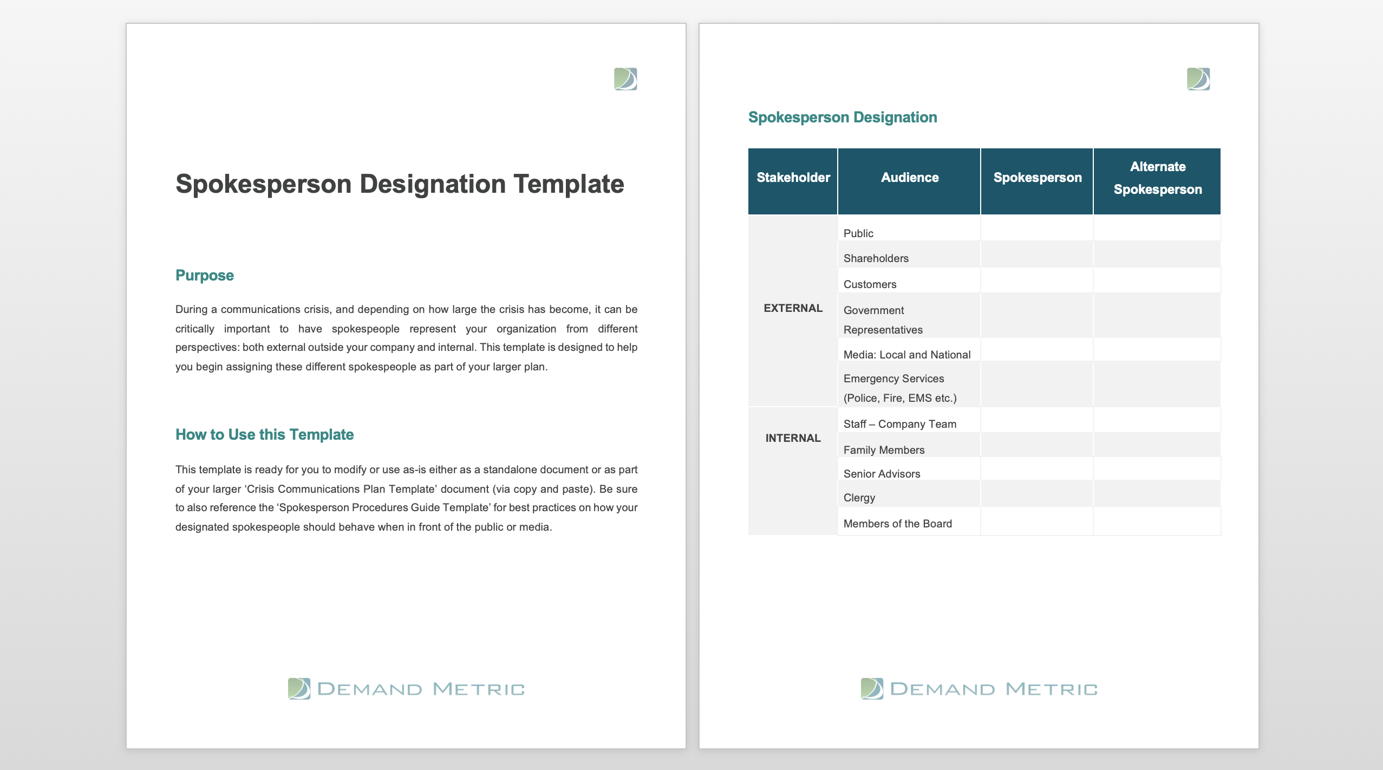Click the 'Public' audience cell
This screenshot has height=770, width=1383.
coord(909,228)
